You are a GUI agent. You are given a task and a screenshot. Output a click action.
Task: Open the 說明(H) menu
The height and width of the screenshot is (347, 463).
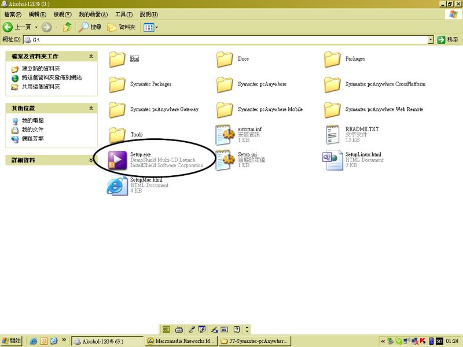point(149,14)
